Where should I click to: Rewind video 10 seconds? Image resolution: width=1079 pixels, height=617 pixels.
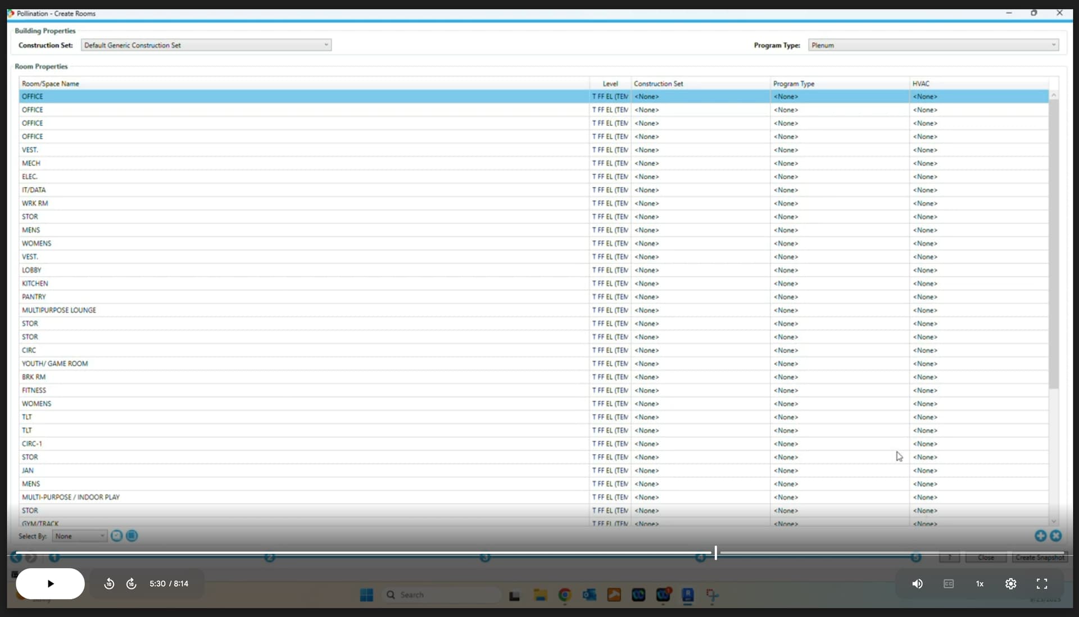pyautogui.click(x=109, y=584)
